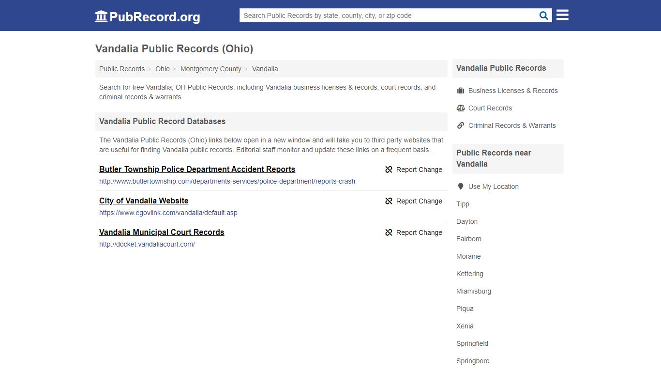Open the butlertownship.com reports-crash URL
Screen dimensions: 661x372
(227, 181)
